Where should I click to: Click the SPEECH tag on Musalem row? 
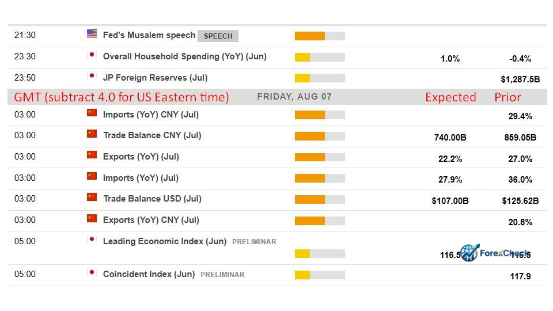coord(218,36)
